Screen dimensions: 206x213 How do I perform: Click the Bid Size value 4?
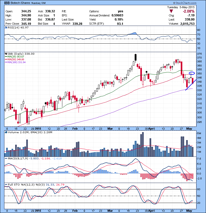click(54, 24)
